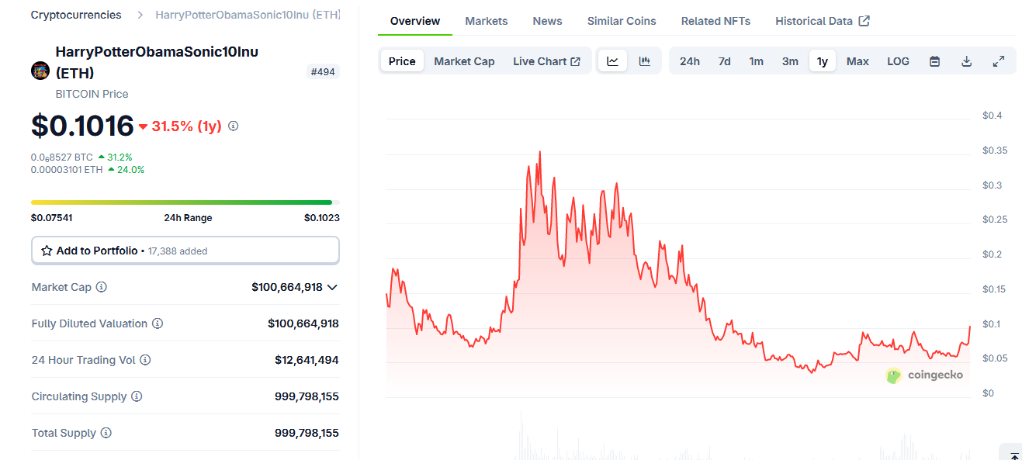Open the Related NFTs tab
This screenshot has width=1022, height=460.
point(715,21)
